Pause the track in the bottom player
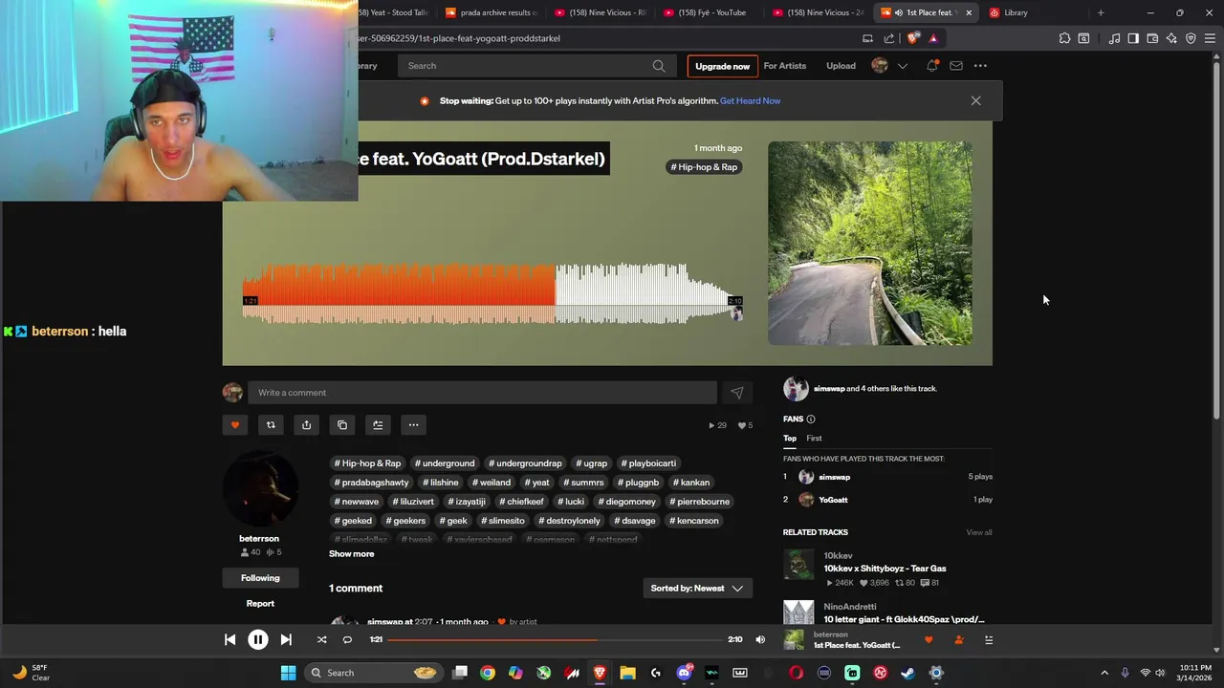1224x688 pixels. [258, 639]
